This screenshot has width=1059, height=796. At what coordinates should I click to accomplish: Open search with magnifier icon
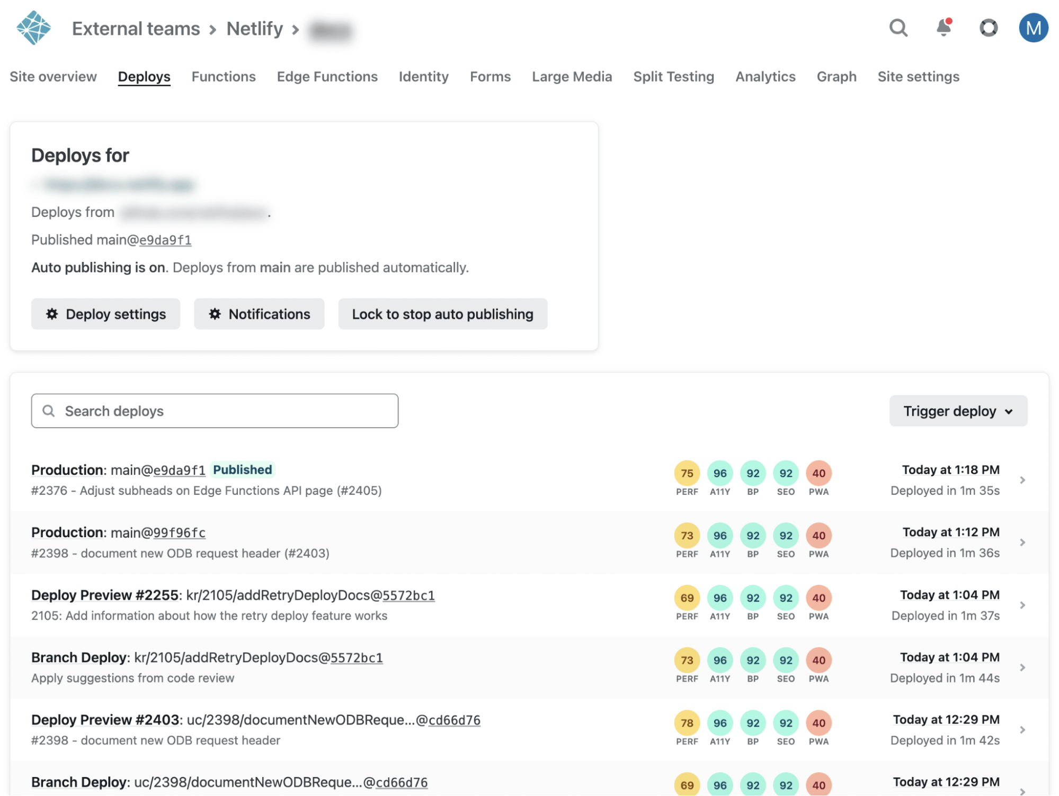point(898,28)
